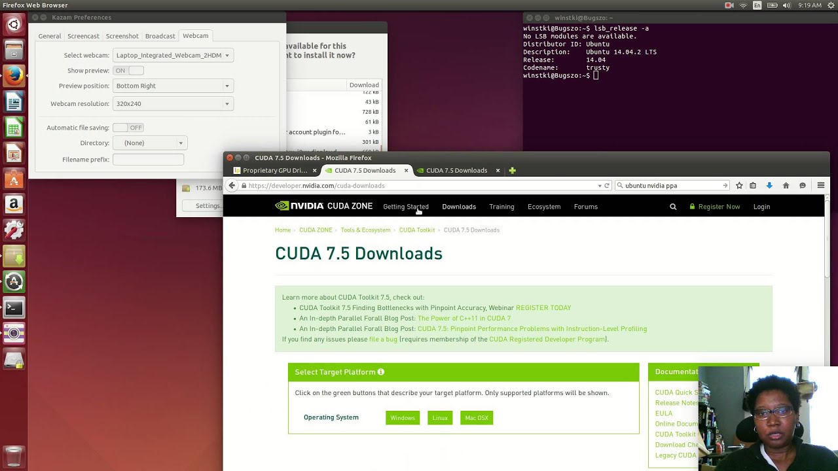The image size is (838, 471).
Task: Open Files manager in the dock
Action: [x=14, y=50]
